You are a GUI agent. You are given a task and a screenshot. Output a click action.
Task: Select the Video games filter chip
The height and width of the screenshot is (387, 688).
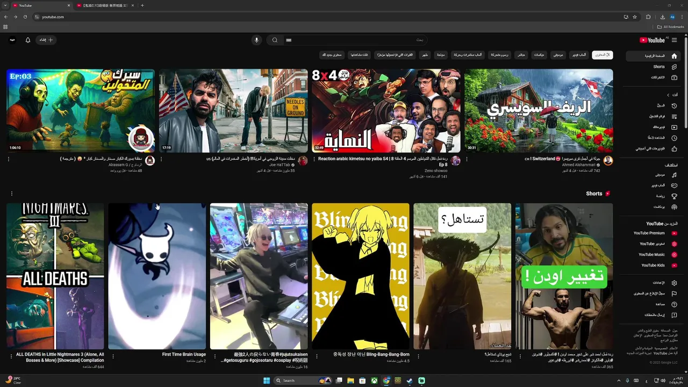[x=579, y=55]
